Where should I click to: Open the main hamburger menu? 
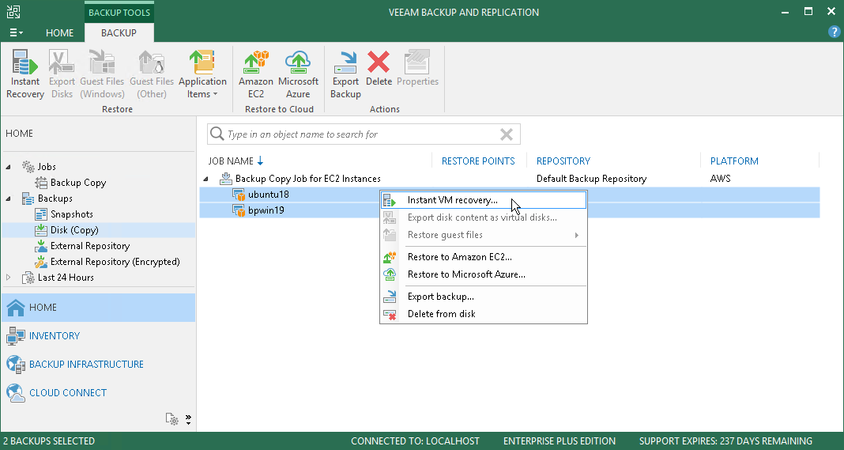pos(16,33)
